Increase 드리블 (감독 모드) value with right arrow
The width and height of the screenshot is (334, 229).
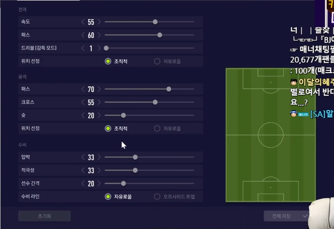(x=99, y=48)
